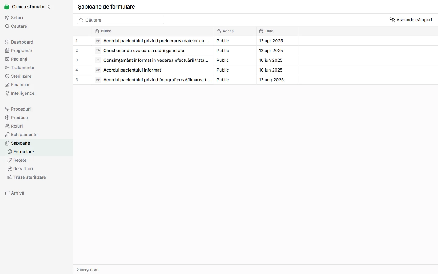Click the Căutare magnifier icon in sidebar
The image size is (438, 274).
[x=7, y=26]
